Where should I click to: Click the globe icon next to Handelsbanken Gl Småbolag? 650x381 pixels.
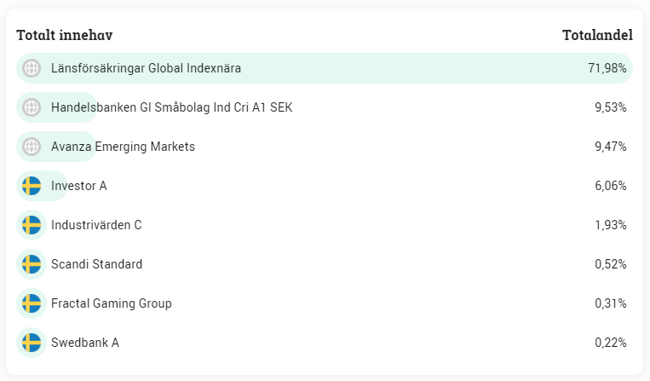32,107
